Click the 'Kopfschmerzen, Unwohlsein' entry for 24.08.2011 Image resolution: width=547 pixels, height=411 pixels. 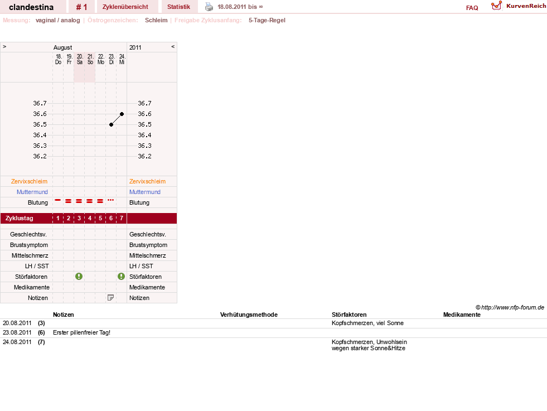click(369, 345)
